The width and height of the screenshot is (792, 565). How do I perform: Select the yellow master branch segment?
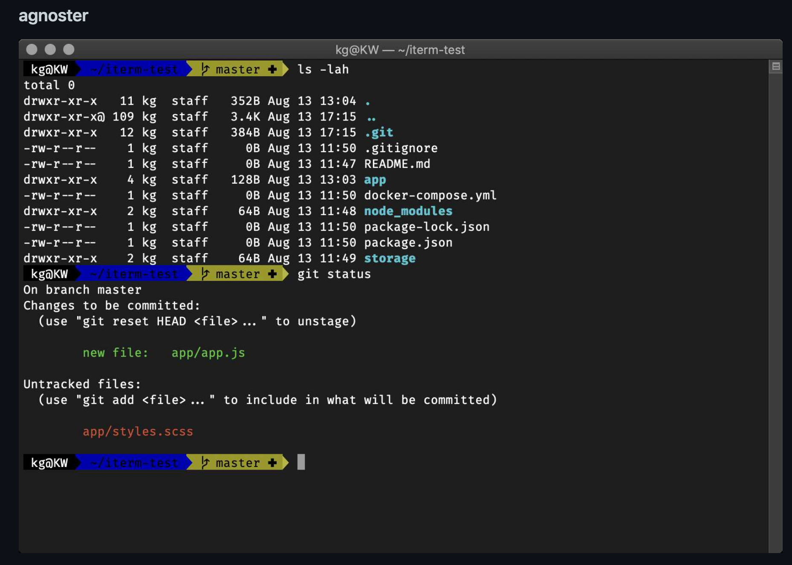(x=237, y=69)
